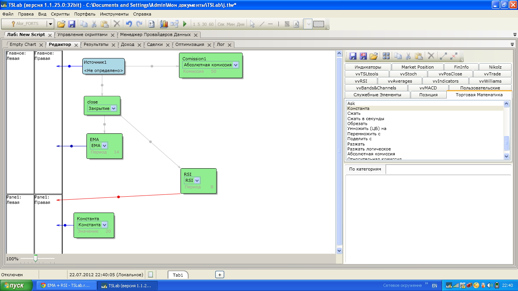Click the zoom slider handle at 100%
This screenshot has height=291, width=518.
pos(35,258)
